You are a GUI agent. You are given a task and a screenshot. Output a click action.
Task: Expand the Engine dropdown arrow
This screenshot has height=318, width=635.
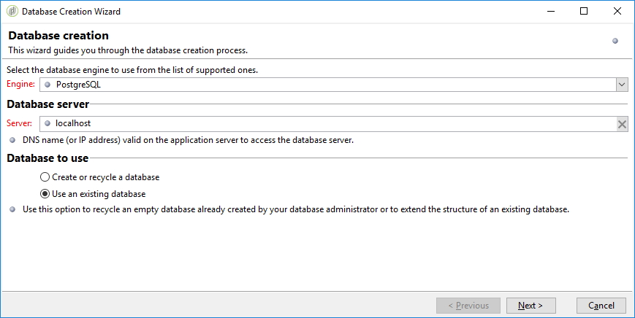point(622,85)
